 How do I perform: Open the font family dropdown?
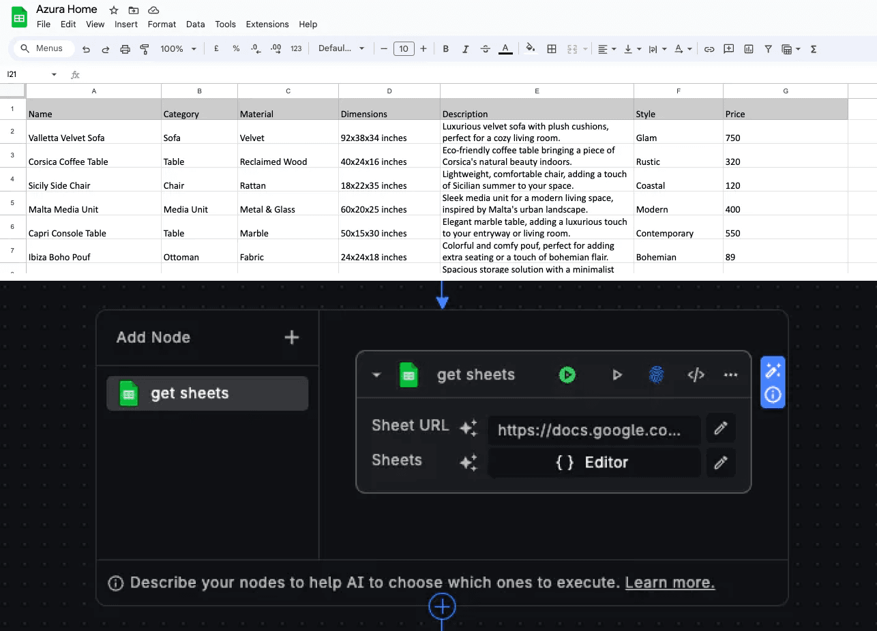coord(341,48)
